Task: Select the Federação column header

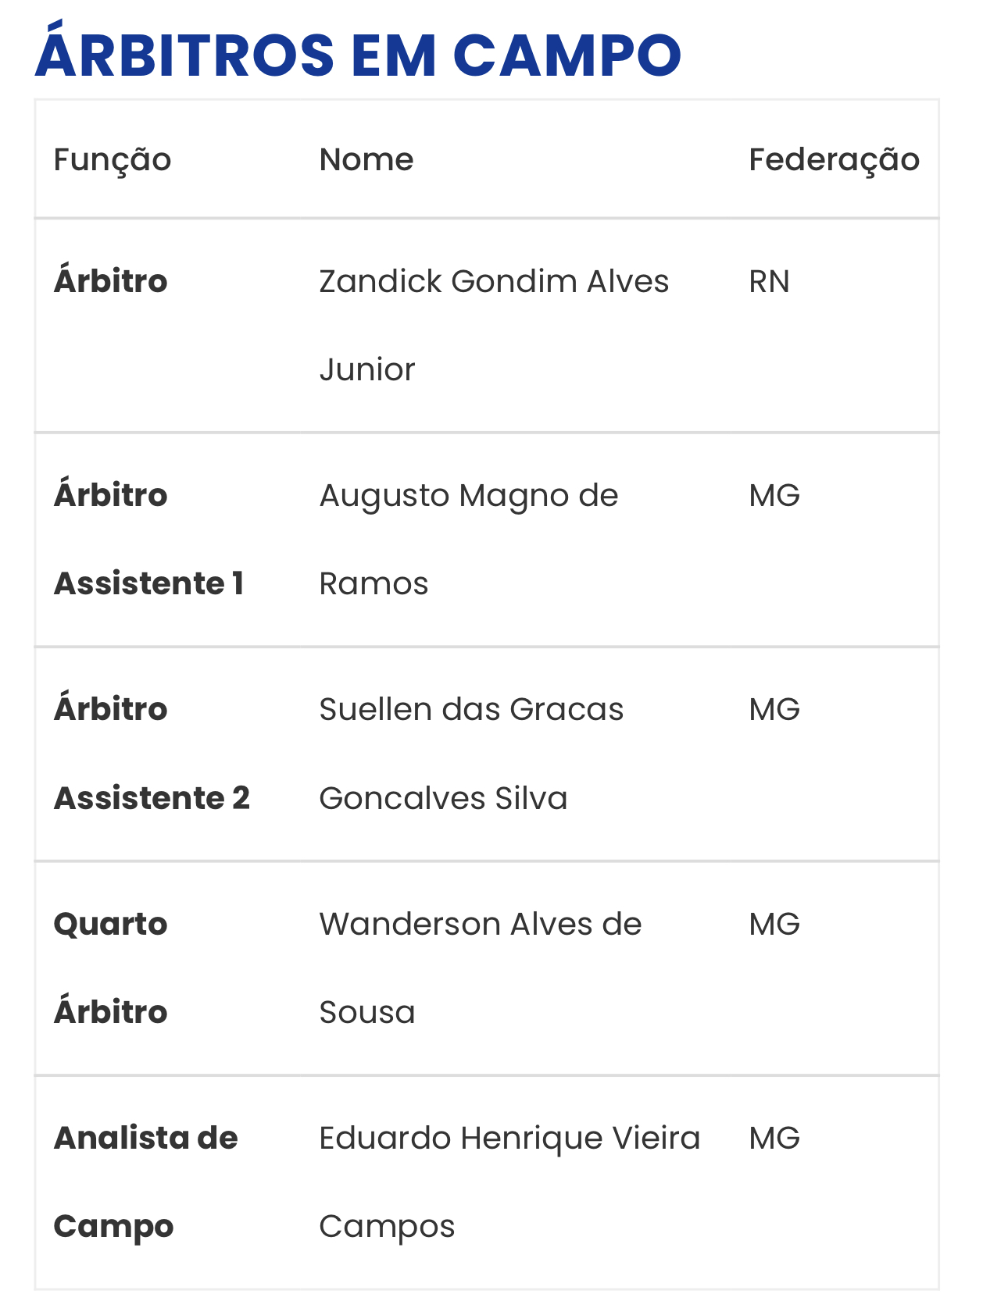Action: point(834,160)
